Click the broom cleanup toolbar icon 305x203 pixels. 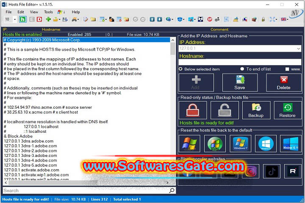[x=236, y=19]
